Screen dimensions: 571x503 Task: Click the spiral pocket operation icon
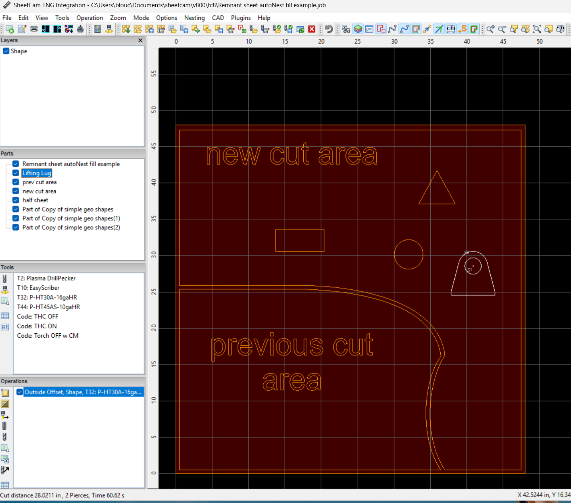(x=5, y=404)
